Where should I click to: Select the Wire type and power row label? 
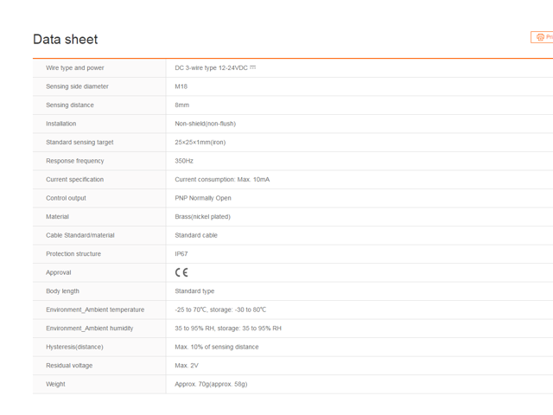click(74, 67)
